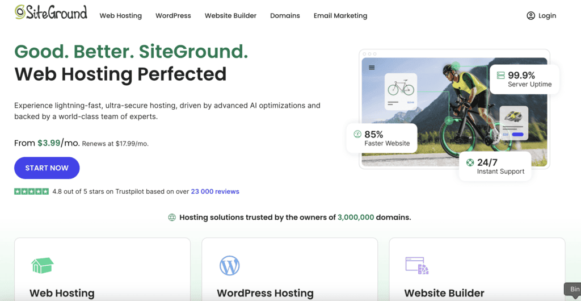Open the 23 000 reviews link
This screenshot has width=581, height=301.
[215, 191]
